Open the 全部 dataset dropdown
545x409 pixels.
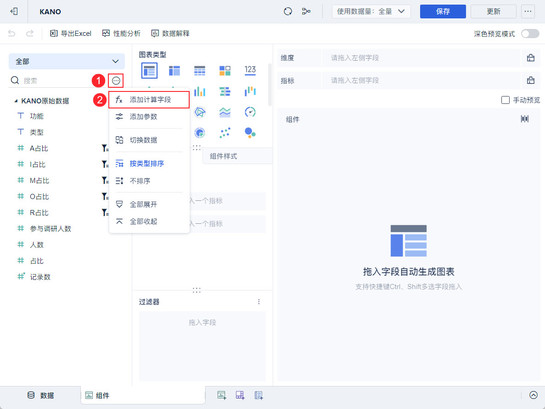click(67, 61)
